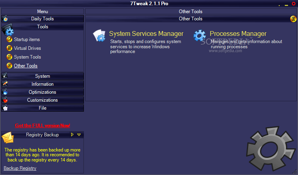
Task: Click the Menu header label
Action: point(43,12)
